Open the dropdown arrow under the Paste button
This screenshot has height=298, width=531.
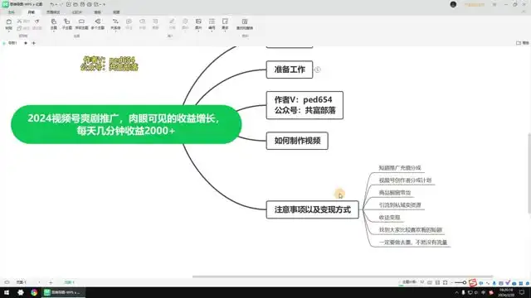tap(9, 31)
